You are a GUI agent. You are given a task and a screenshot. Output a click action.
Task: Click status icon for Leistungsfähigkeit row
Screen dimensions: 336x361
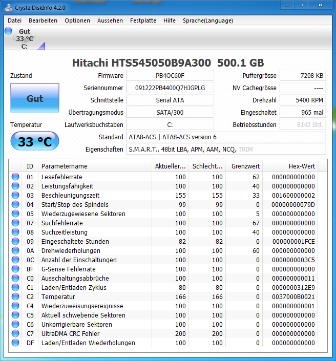[x=15, y=186]
